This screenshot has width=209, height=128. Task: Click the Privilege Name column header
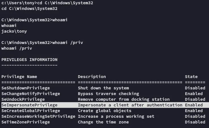[x=19, y=77]
